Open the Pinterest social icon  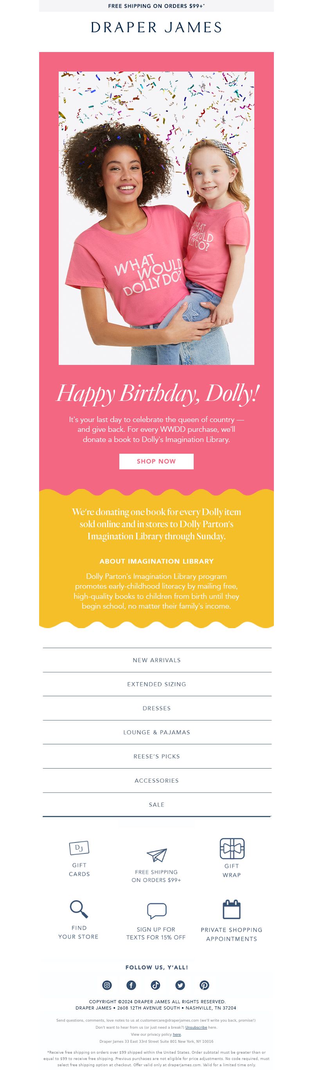[x=204, y=985]
